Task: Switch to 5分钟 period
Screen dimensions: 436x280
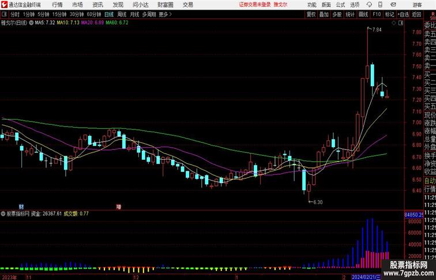Action: [43, 14]
